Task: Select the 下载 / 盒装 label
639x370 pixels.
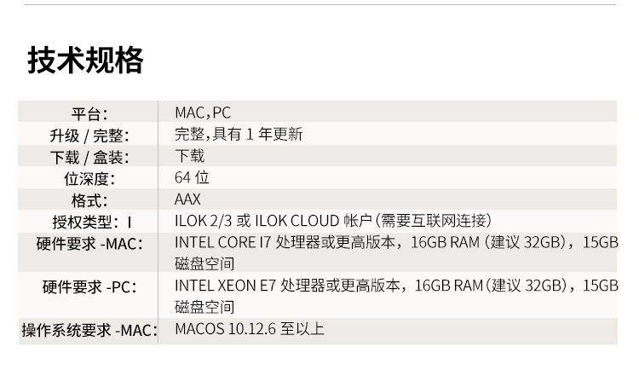Action: pyautogui.click(x=89, y=158)
